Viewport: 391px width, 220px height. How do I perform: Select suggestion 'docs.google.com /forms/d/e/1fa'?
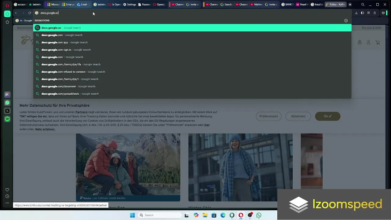(192, 64)
